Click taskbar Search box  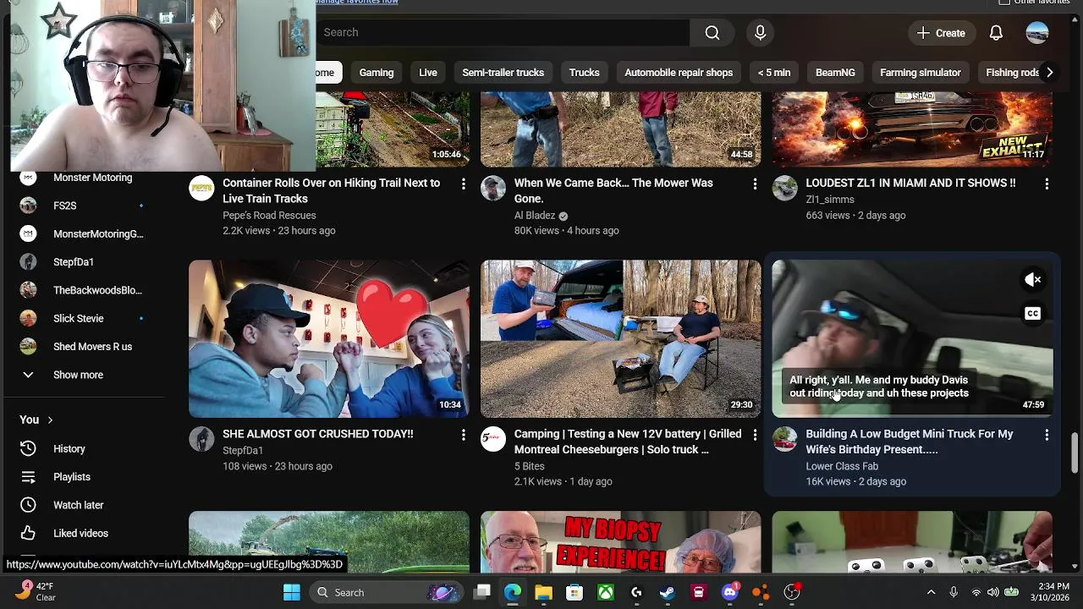click(387, 593)
